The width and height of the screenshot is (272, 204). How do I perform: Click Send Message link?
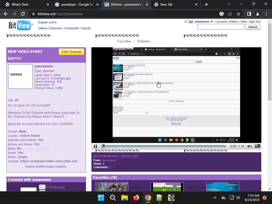[x=55, y=187]
